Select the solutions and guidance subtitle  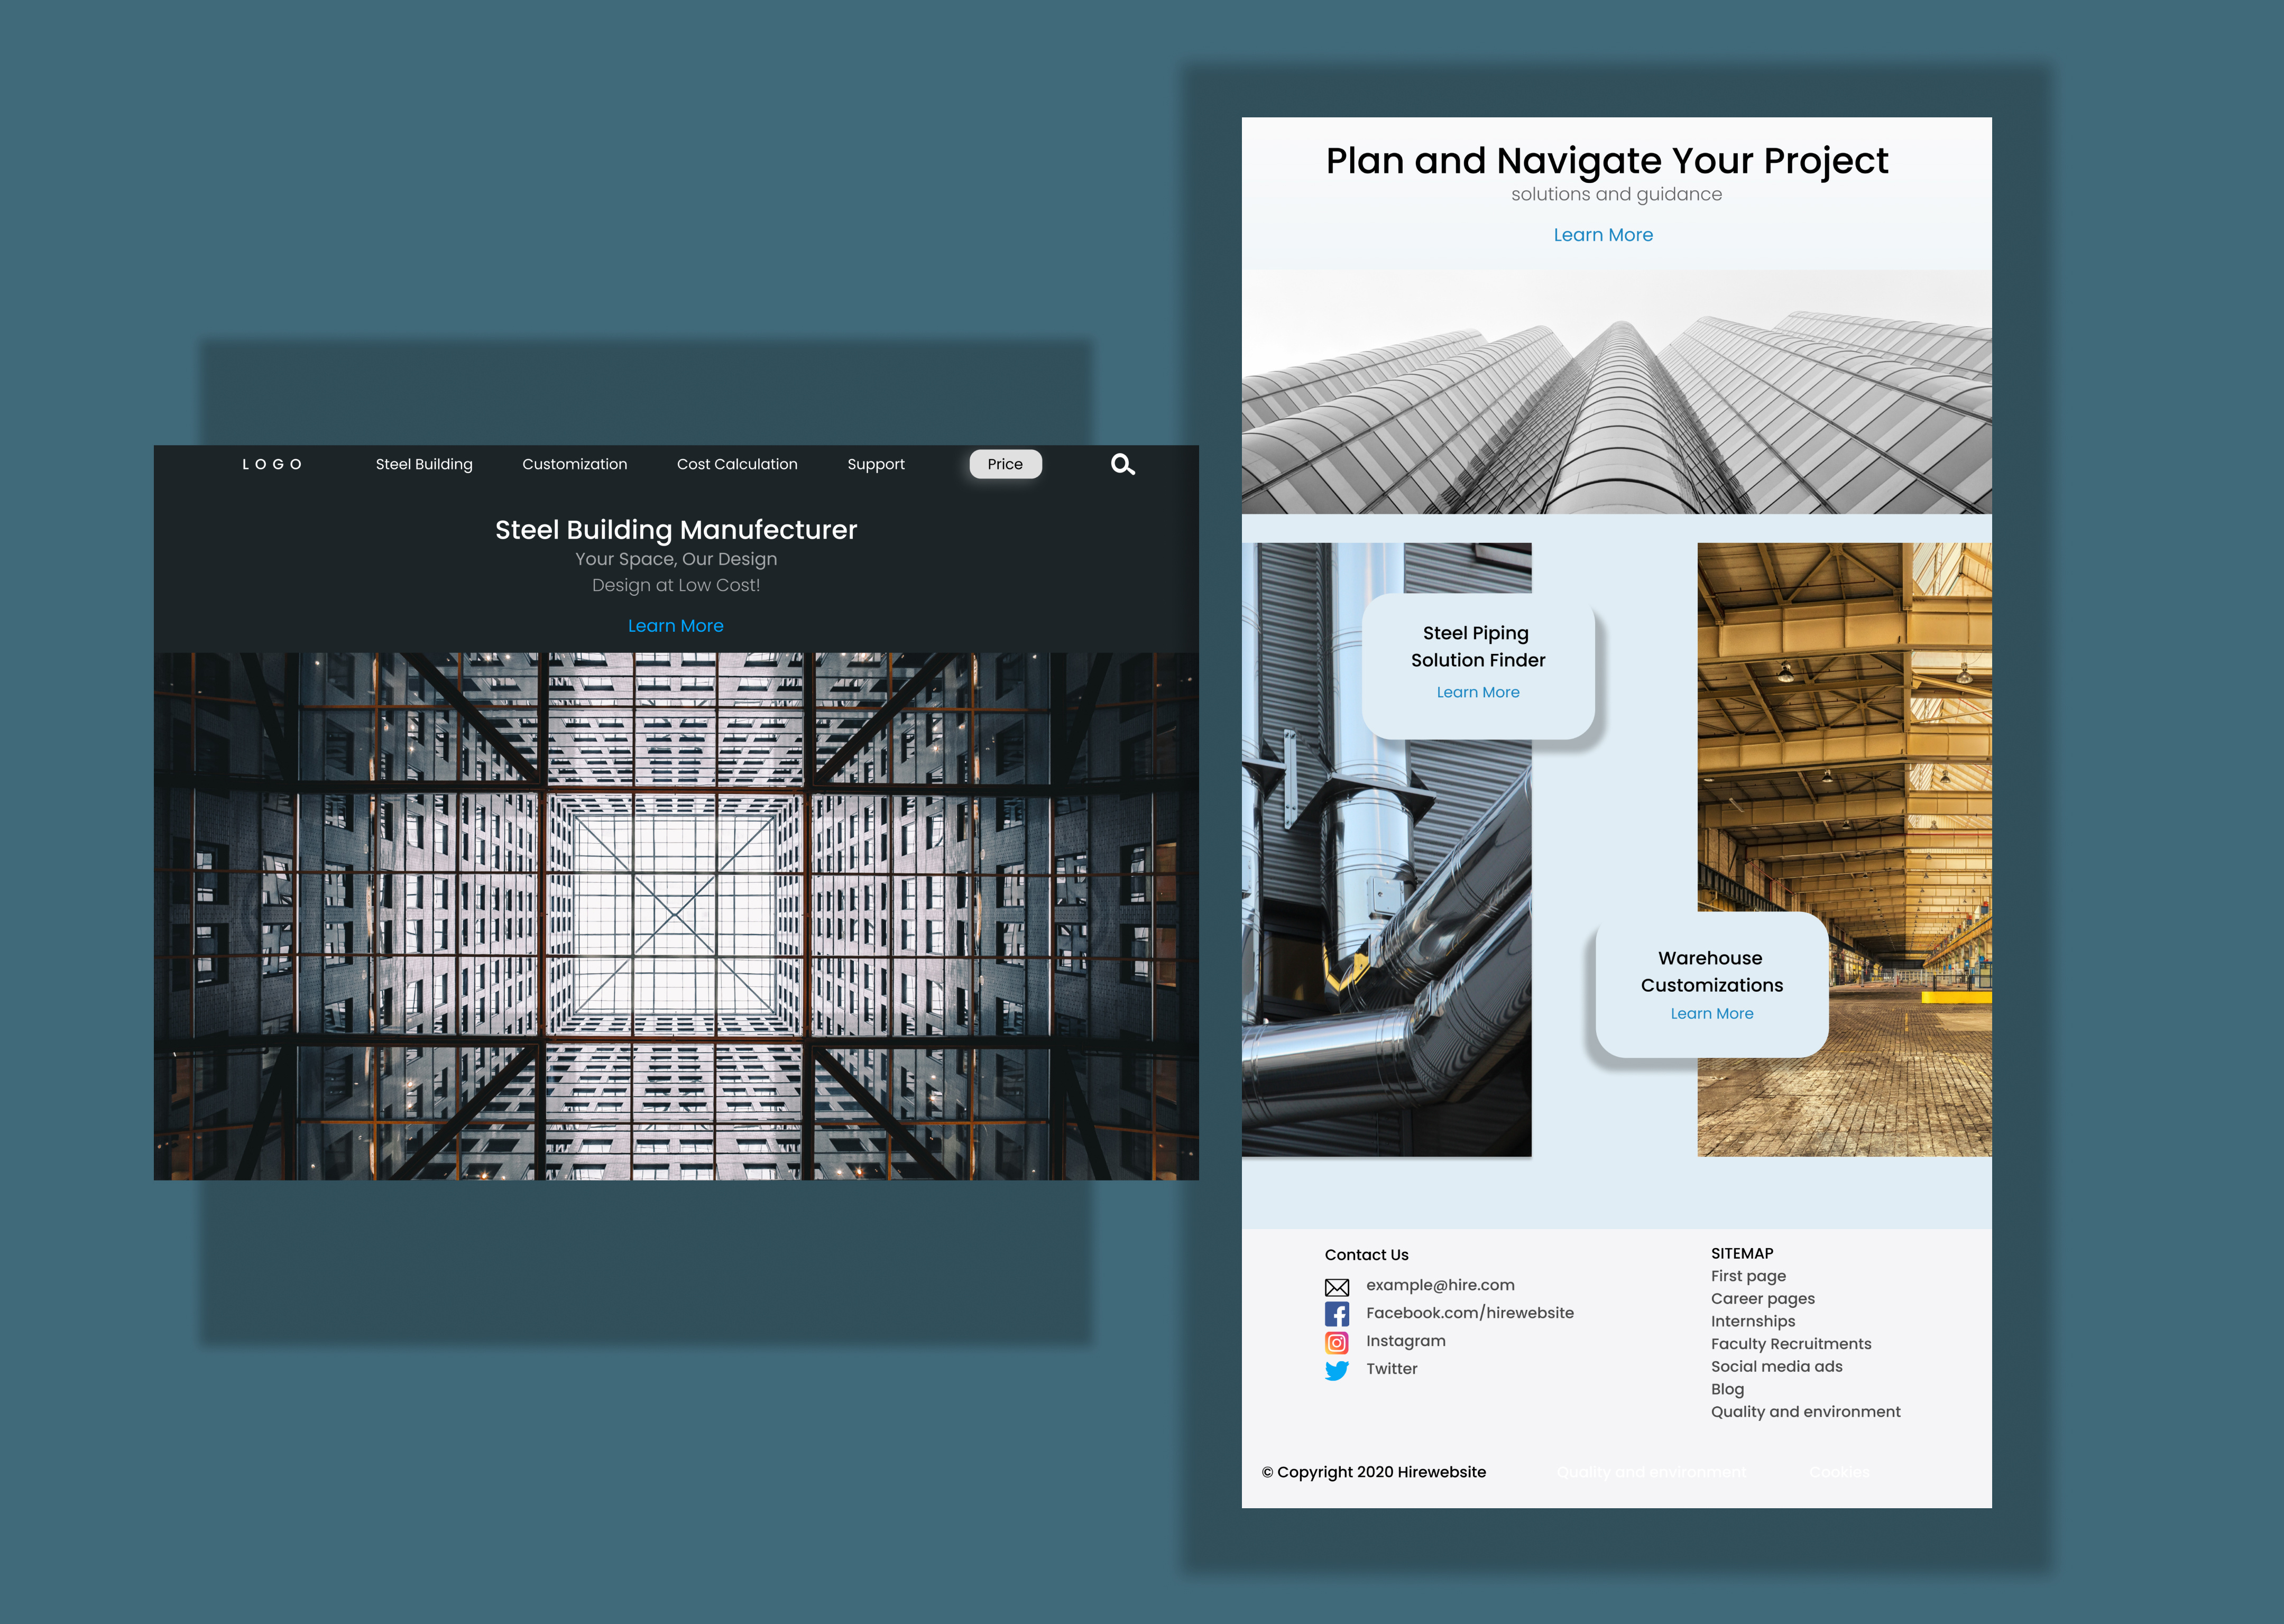coord(1616,194)
